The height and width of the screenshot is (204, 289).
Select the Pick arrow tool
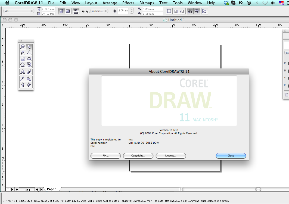(29, 47)
